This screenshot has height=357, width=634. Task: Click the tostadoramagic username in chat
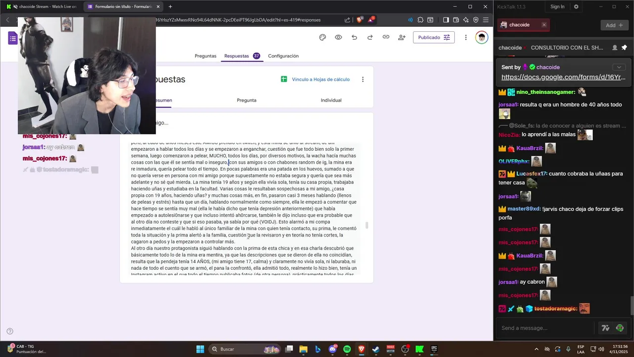coord(556,308)
